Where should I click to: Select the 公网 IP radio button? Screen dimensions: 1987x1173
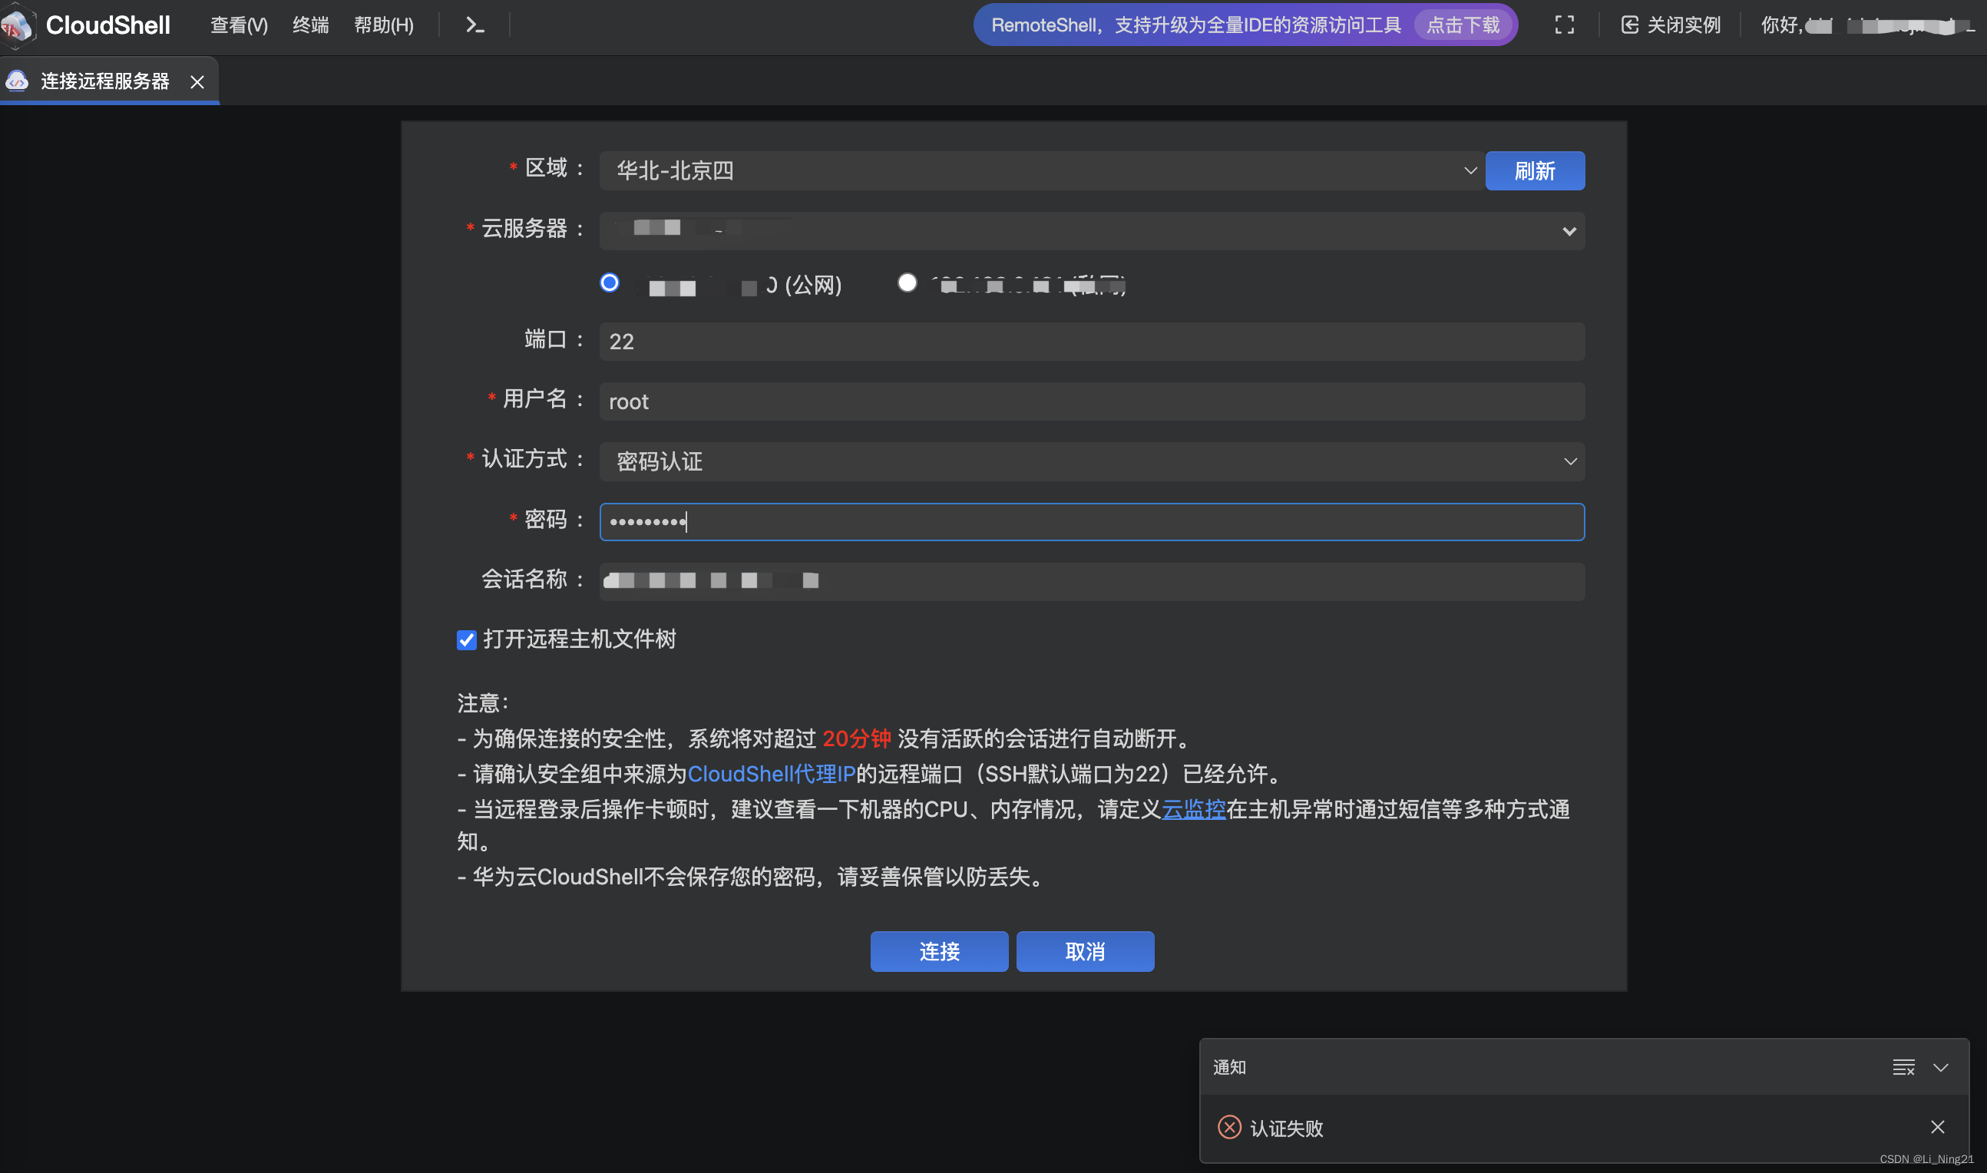[x=610, y=283]
